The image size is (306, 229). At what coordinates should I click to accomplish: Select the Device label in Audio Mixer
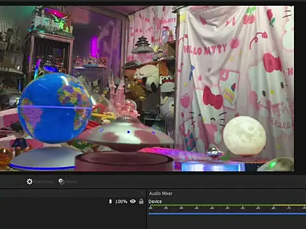155,202
